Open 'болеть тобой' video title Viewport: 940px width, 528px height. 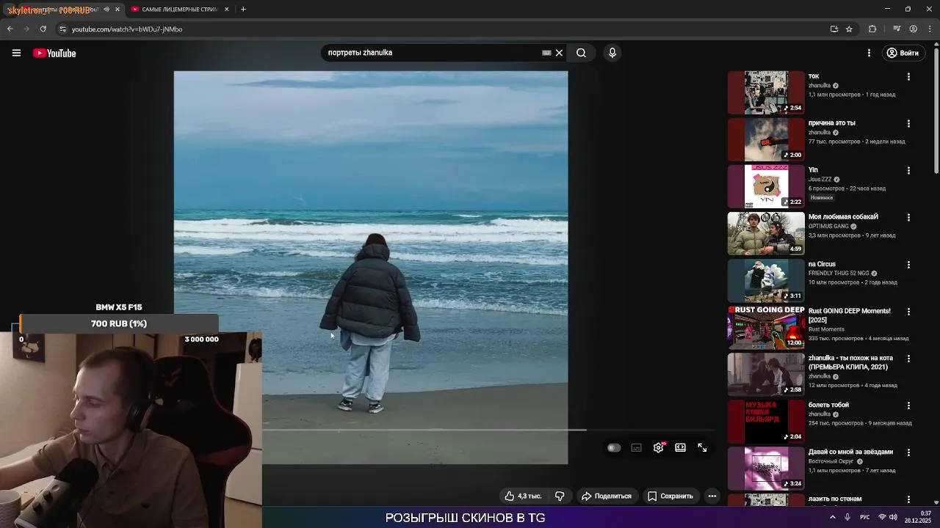tap(828, 405)
